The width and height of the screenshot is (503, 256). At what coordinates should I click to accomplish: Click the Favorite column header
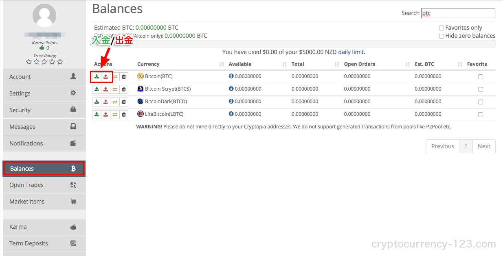coord(477,64)
